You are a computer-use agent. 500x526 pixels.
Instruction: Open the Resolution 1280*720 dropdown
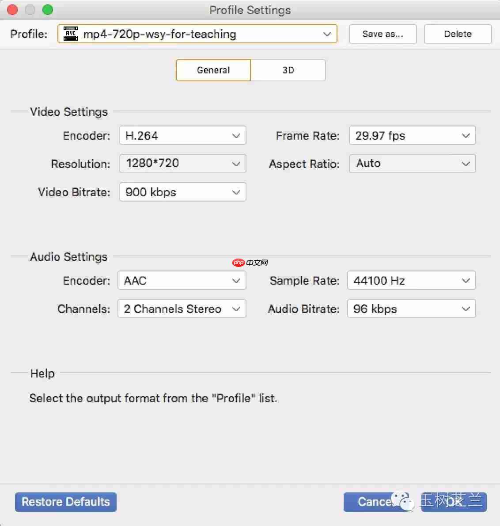(182, 164)
